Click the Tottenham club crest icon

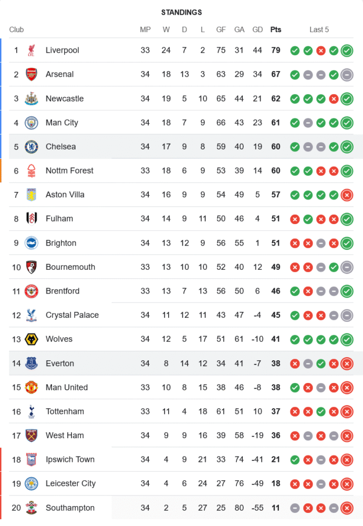[x=31, y=411]
